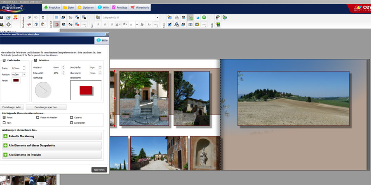Click the settings gear icon in the toolbar
This screenshot has height=185, width=371.
point(9,25)
